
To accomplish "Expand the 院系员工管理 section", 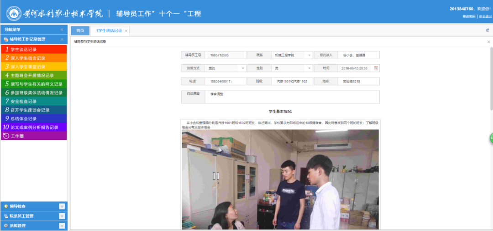I will (62, 216).
